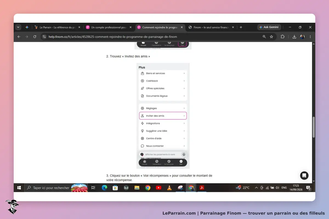This screenshot has width=329, height=219.
Task: Click chevron on 'Cashback' row
Action: (x=184, y=81)
